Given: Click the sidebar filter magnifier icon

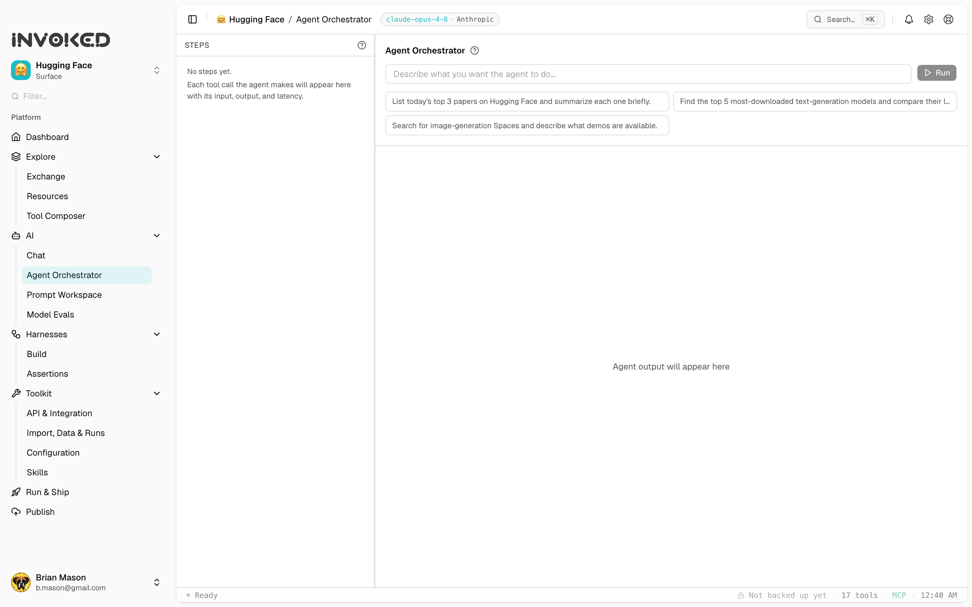Looking at the screenshot, I should coord(15,96).
